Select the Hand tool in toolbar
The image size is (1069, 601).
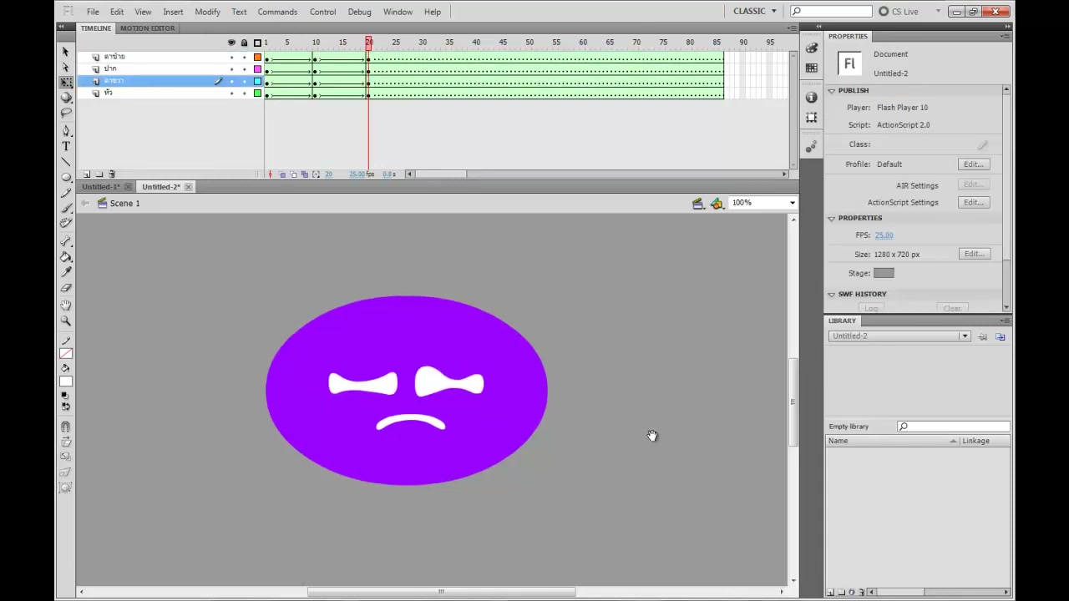tap(66, 306)
